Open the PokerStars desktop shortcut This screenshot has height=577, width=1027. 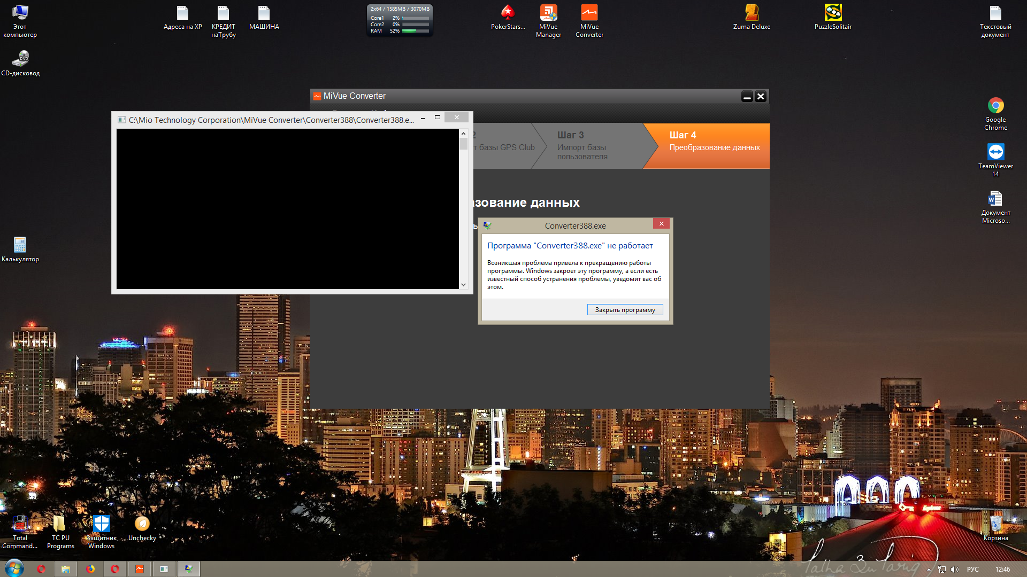[508, 13]
